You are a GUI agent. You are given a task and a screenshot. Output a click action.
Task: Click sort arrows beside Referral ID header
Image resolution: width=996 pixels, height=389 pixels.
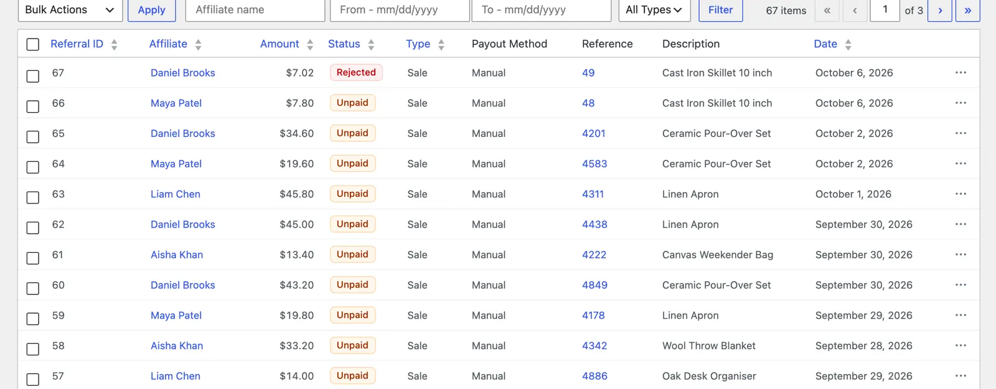(x=114, y=44)
